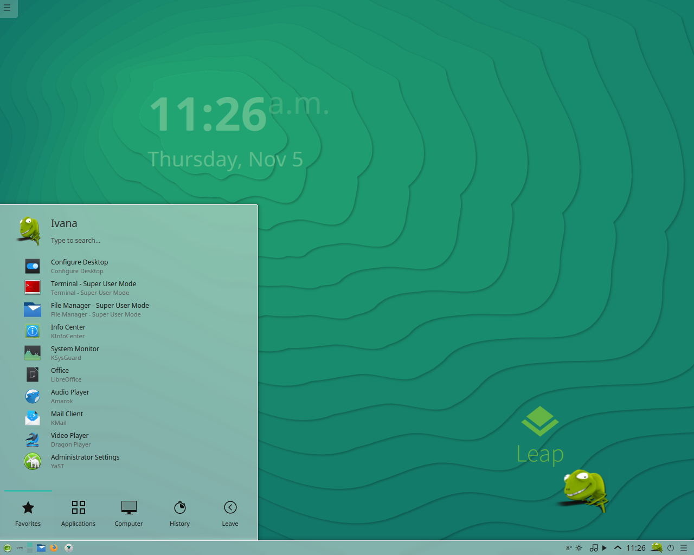This screenshot has height=555, width=694.
Task: Switch to the lower virtual desktop in pager
Action: click(30, 550)
